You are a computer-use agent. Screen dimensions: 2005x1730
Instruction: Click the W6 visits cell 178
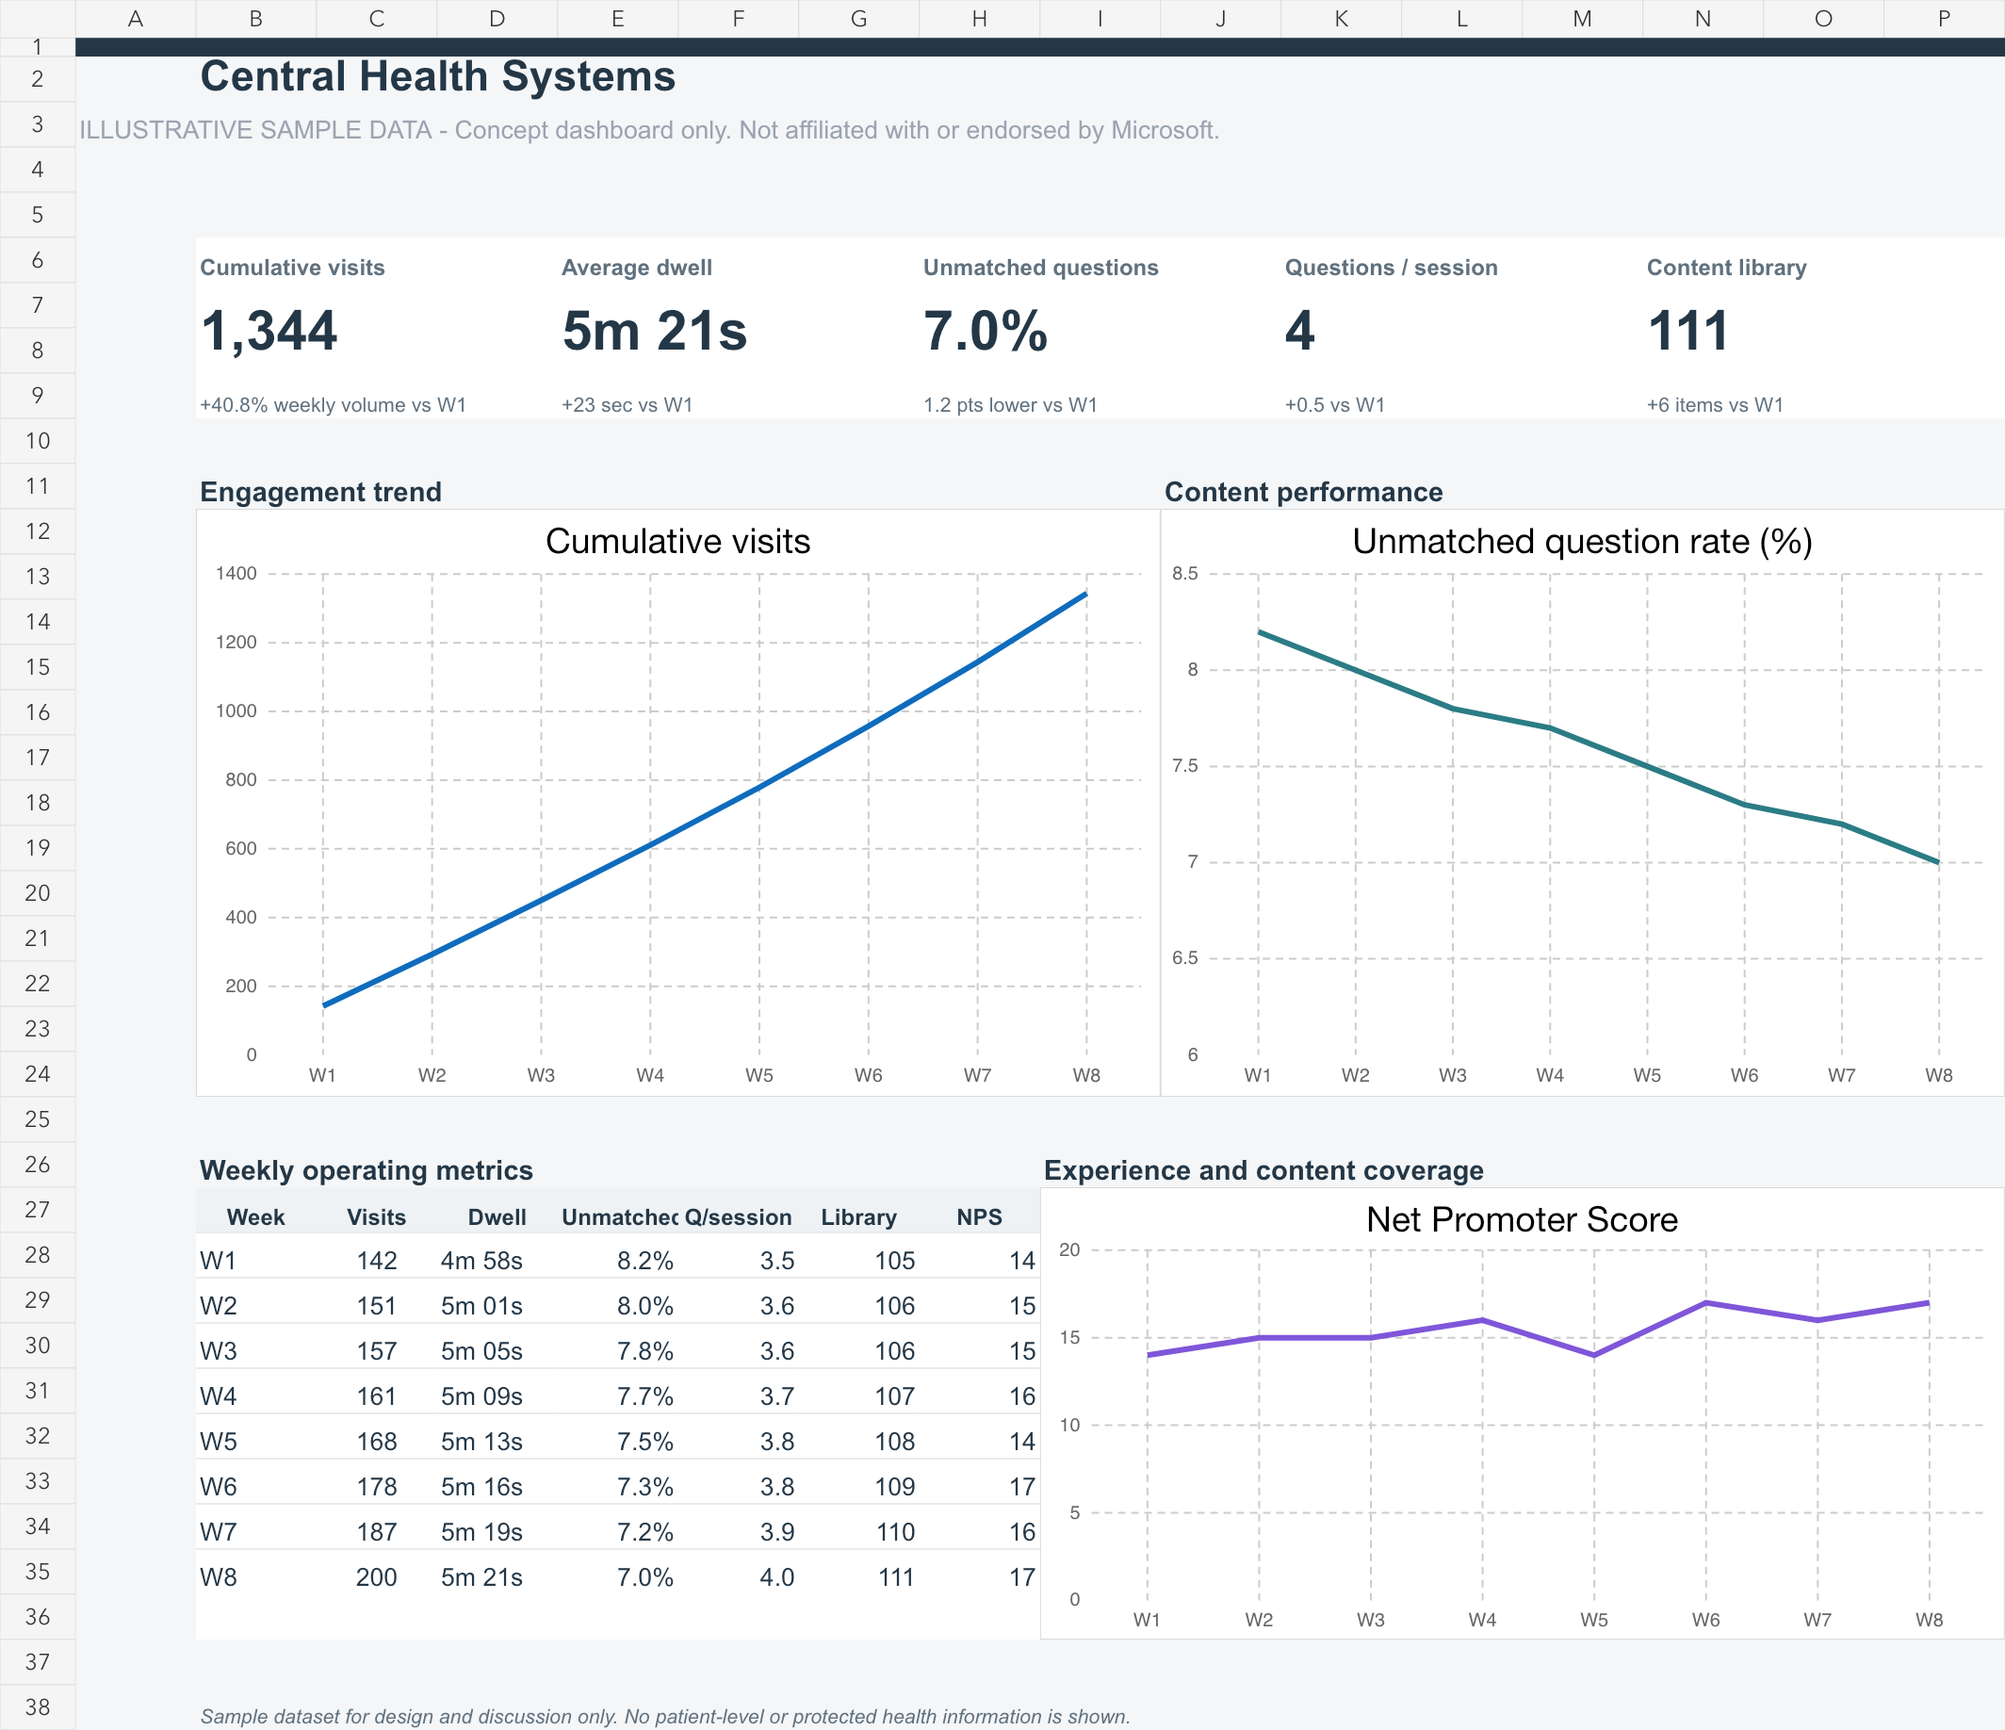point(377,1487)
